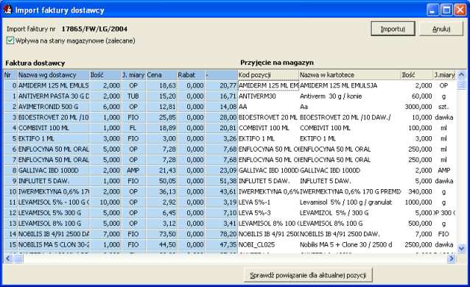Click the Anuluj button

[x=441, y=29]
